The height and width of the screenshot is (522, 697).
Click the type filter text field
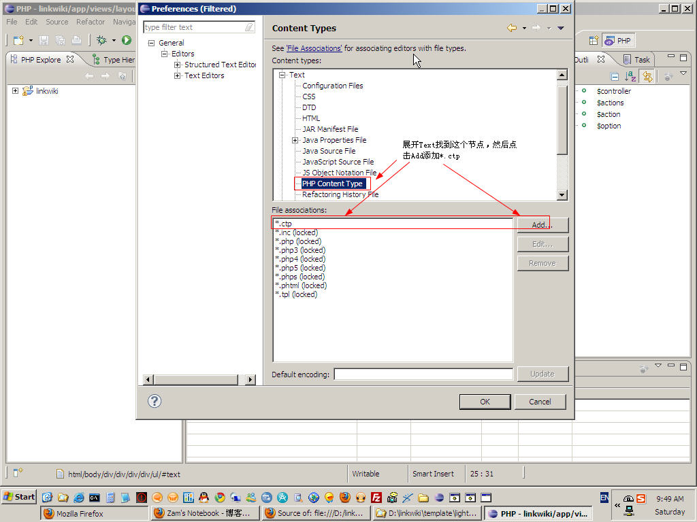[x=194, y=27]
